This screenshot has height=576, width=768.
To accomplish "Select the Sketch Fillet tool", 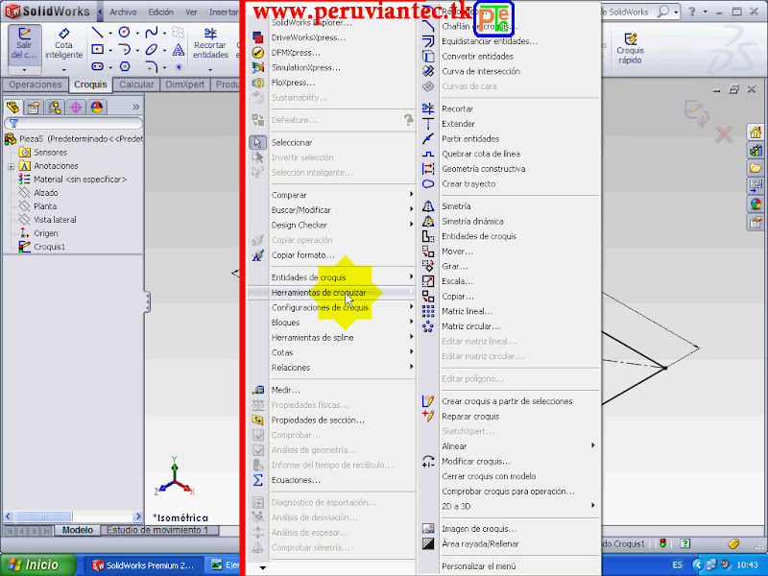I will 152,66.
